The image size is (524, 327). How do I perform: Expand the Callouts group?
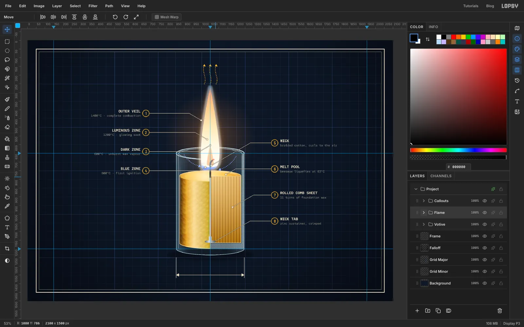click(x=424, y=201)
